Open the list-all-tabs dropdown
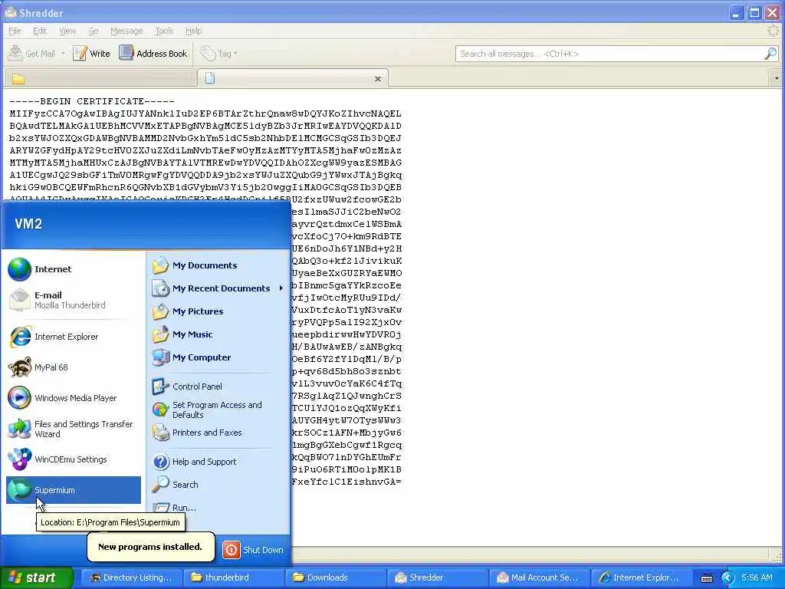This screenshot has width=785, height=589. click(776, 79)
